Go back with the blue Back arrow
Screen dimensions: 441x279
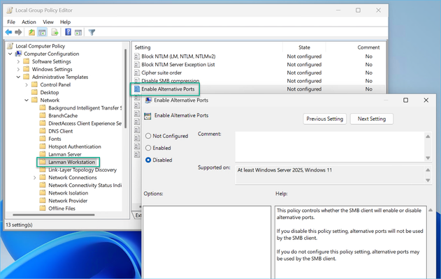pos(8,32)
